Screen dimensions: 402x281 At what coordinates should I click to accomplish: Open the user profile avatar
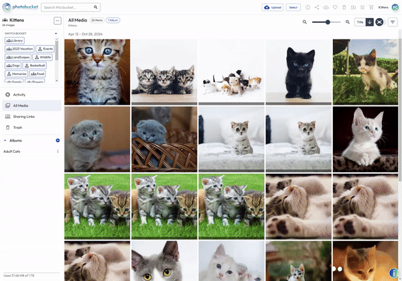click(x=395, y=7)
